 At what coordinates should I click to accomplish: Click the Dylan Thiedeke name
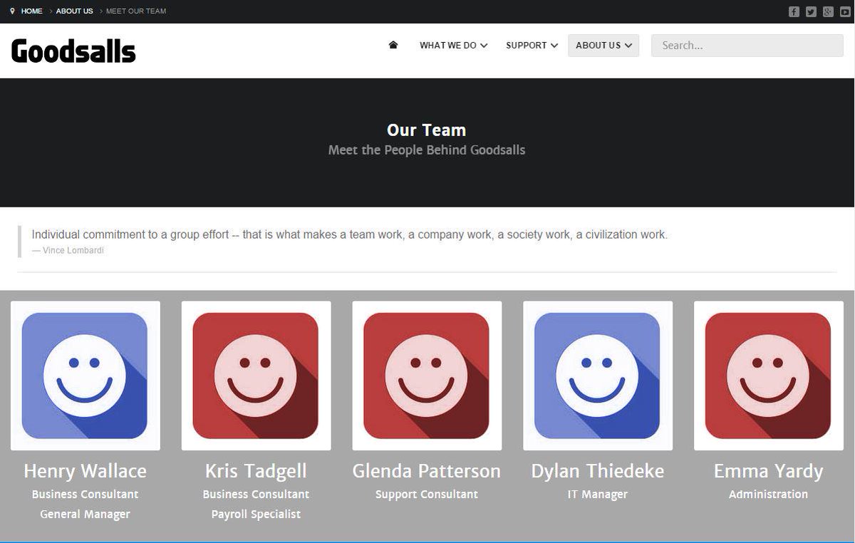pos(598,471)
